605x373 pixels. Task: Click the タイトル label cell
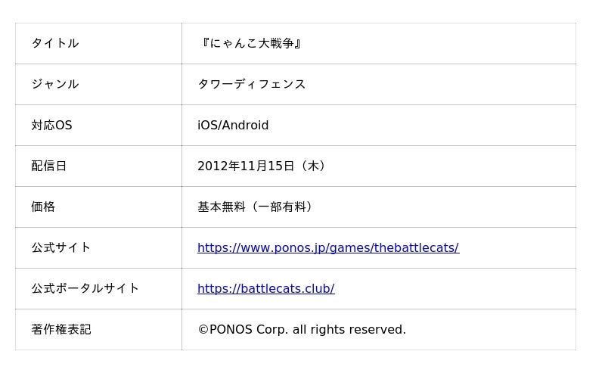99,43
